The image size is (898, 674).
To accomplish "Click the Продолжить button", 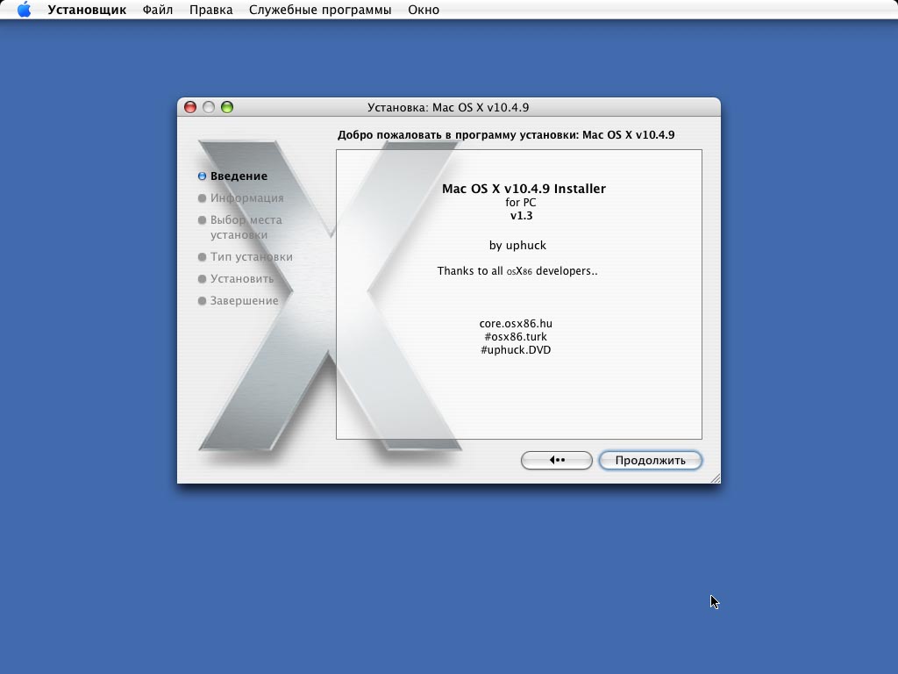I will pyautogui.click(x=650, y=460).
